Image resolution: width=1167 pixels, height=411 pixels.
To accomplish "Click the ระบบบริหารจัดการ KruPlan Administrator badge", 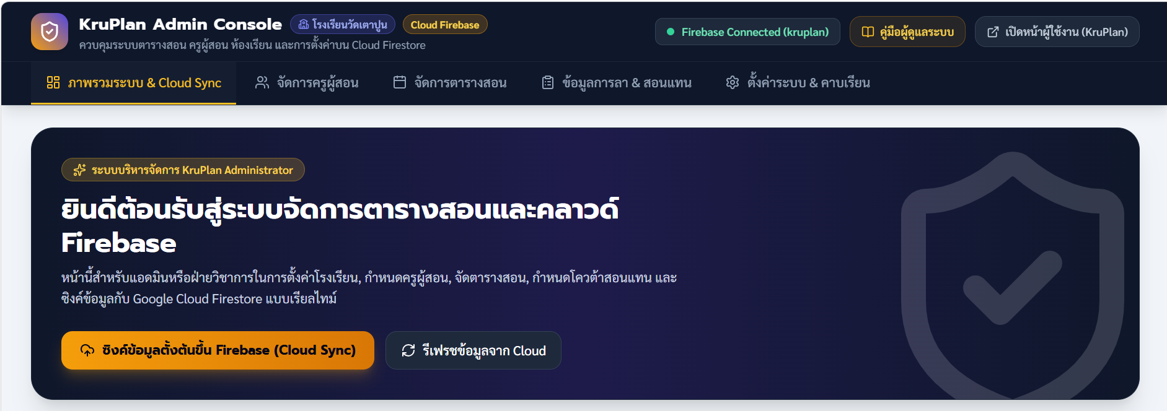I will click(183, 170).
